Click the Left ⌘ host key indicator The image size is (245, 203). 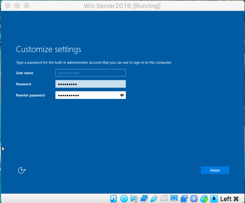[x=229, y=199]
